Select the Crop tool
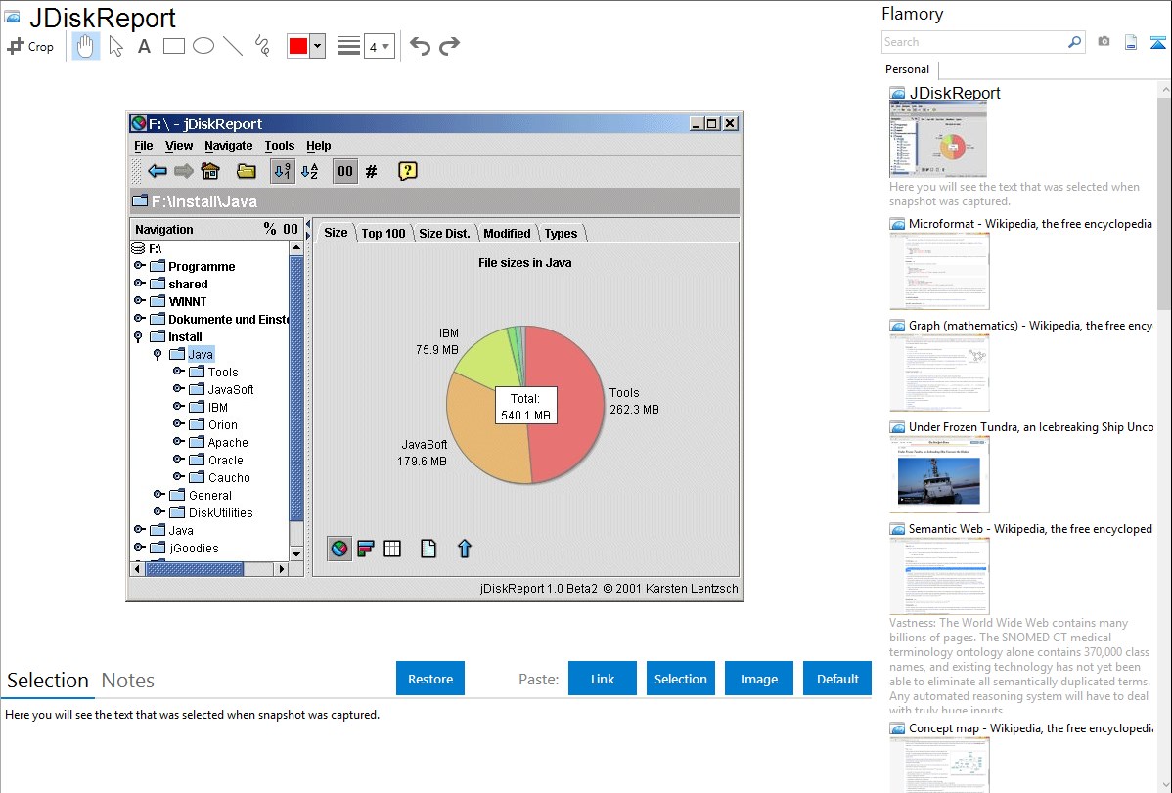Image resolution: width=1172 pixels, height=793 pixels. [30, 46]
